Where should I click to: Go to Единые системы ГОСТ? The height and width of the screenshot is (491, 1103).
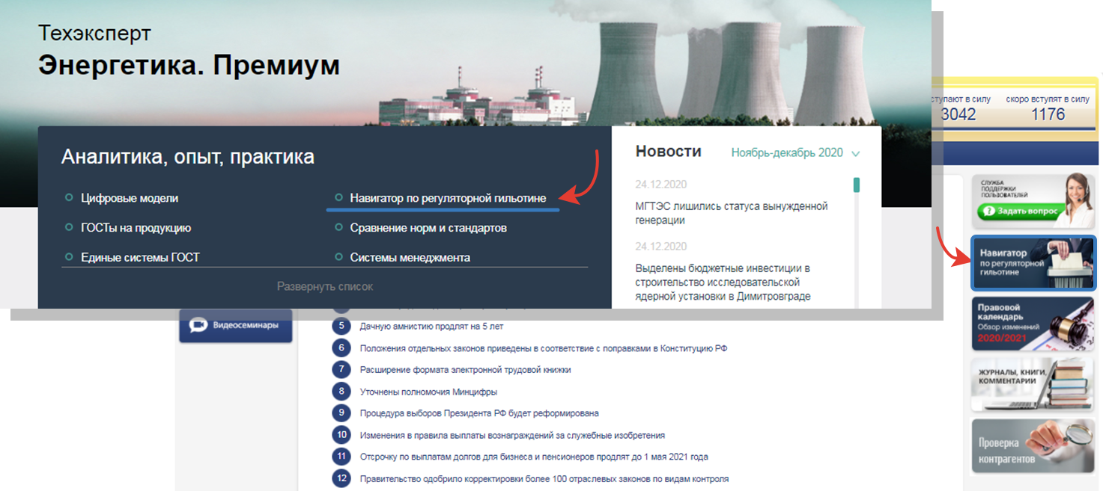click(x=140, y=258)
